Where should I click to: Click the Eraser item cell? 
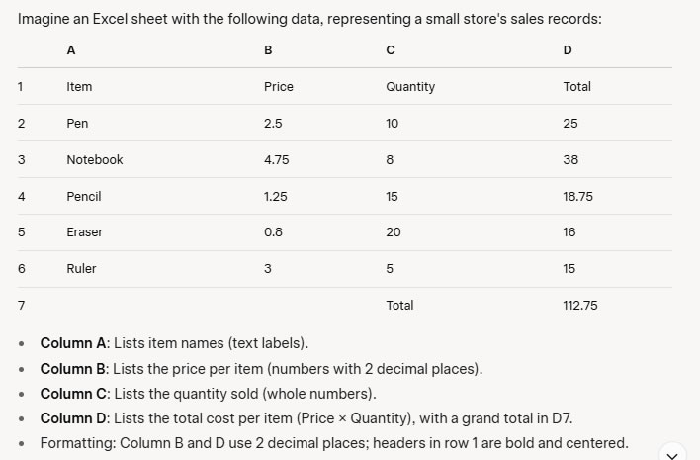[84, 232]
